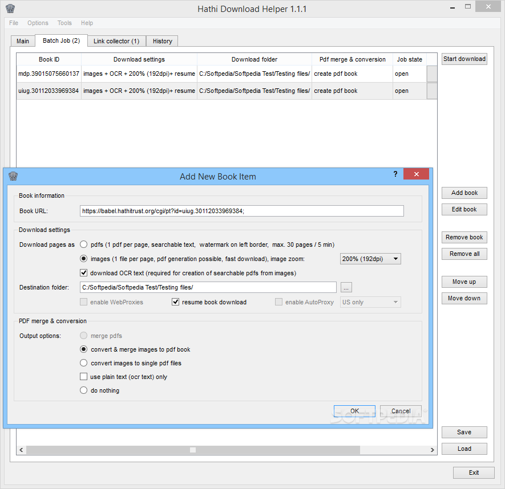Viewport: 505px width, 489px height.
Task: Switch to the Main tab
Action: click(23, 41)
